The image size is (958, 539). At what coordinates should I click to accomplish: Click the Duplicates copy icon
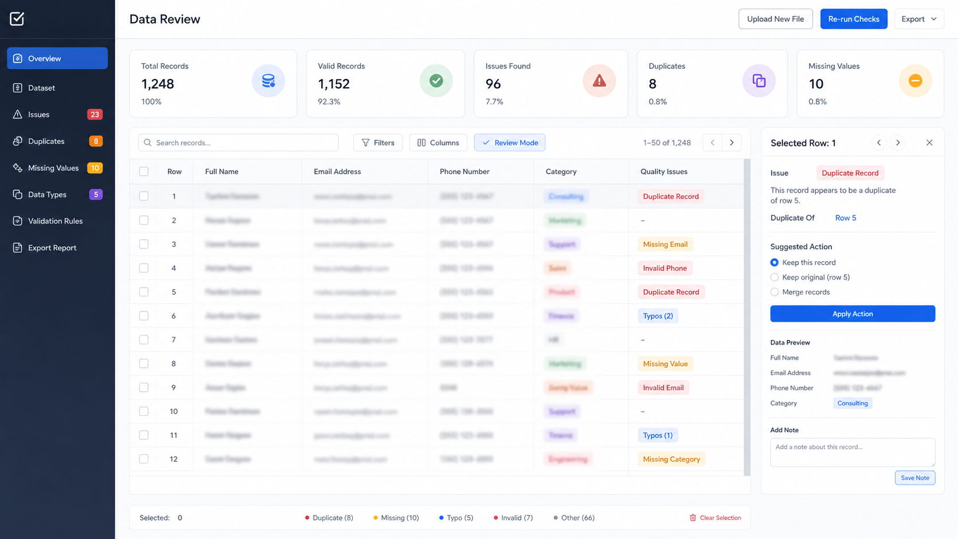pyautogui.click(x=759, y=81)
